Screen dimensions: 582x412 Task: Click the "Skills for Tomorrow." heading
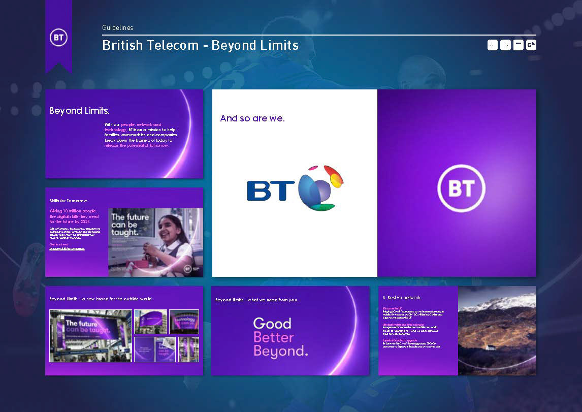[x=69, y=201]
